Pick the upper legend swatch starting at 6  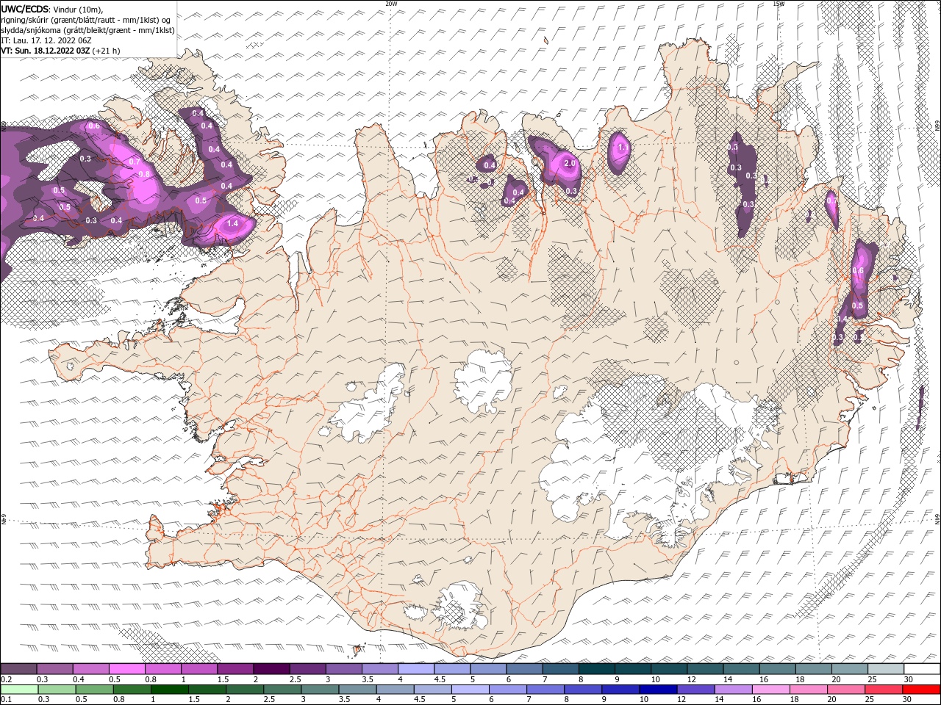click(x=525, y=669)
